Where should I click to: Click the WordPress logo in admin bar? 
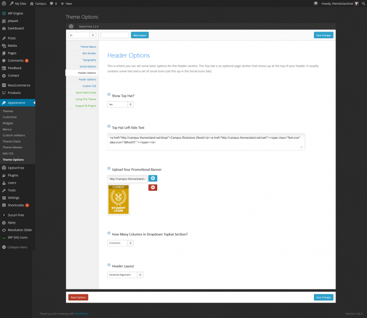(x=4, y=3)
